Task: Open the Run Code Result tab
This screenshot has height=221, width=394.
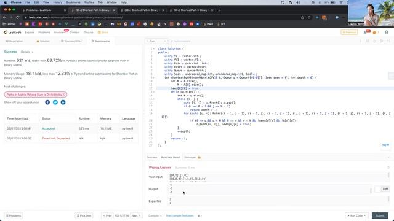Action: click(x=171, y=157)
